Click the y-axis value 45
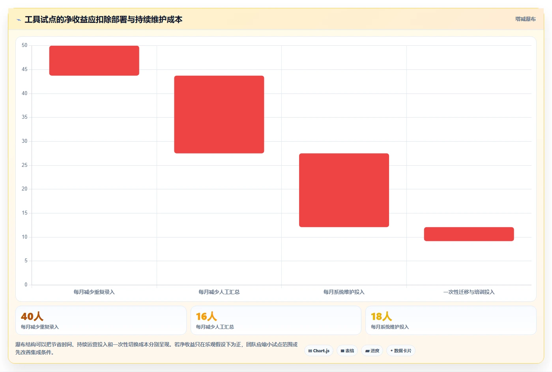 coord(24,69)
